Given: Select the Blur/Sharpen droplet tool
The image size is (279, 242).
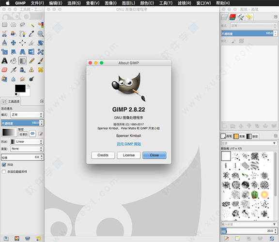Looking at the screenshot, I should [14, 79].
